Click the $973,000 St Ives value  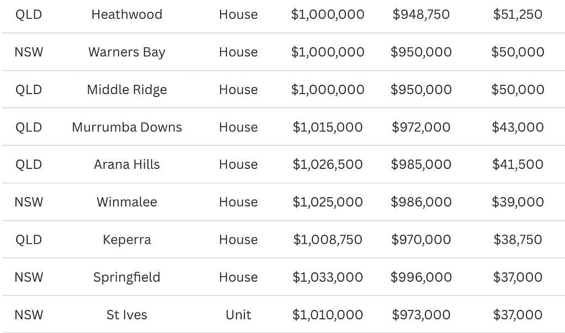[x=421, y=315]
